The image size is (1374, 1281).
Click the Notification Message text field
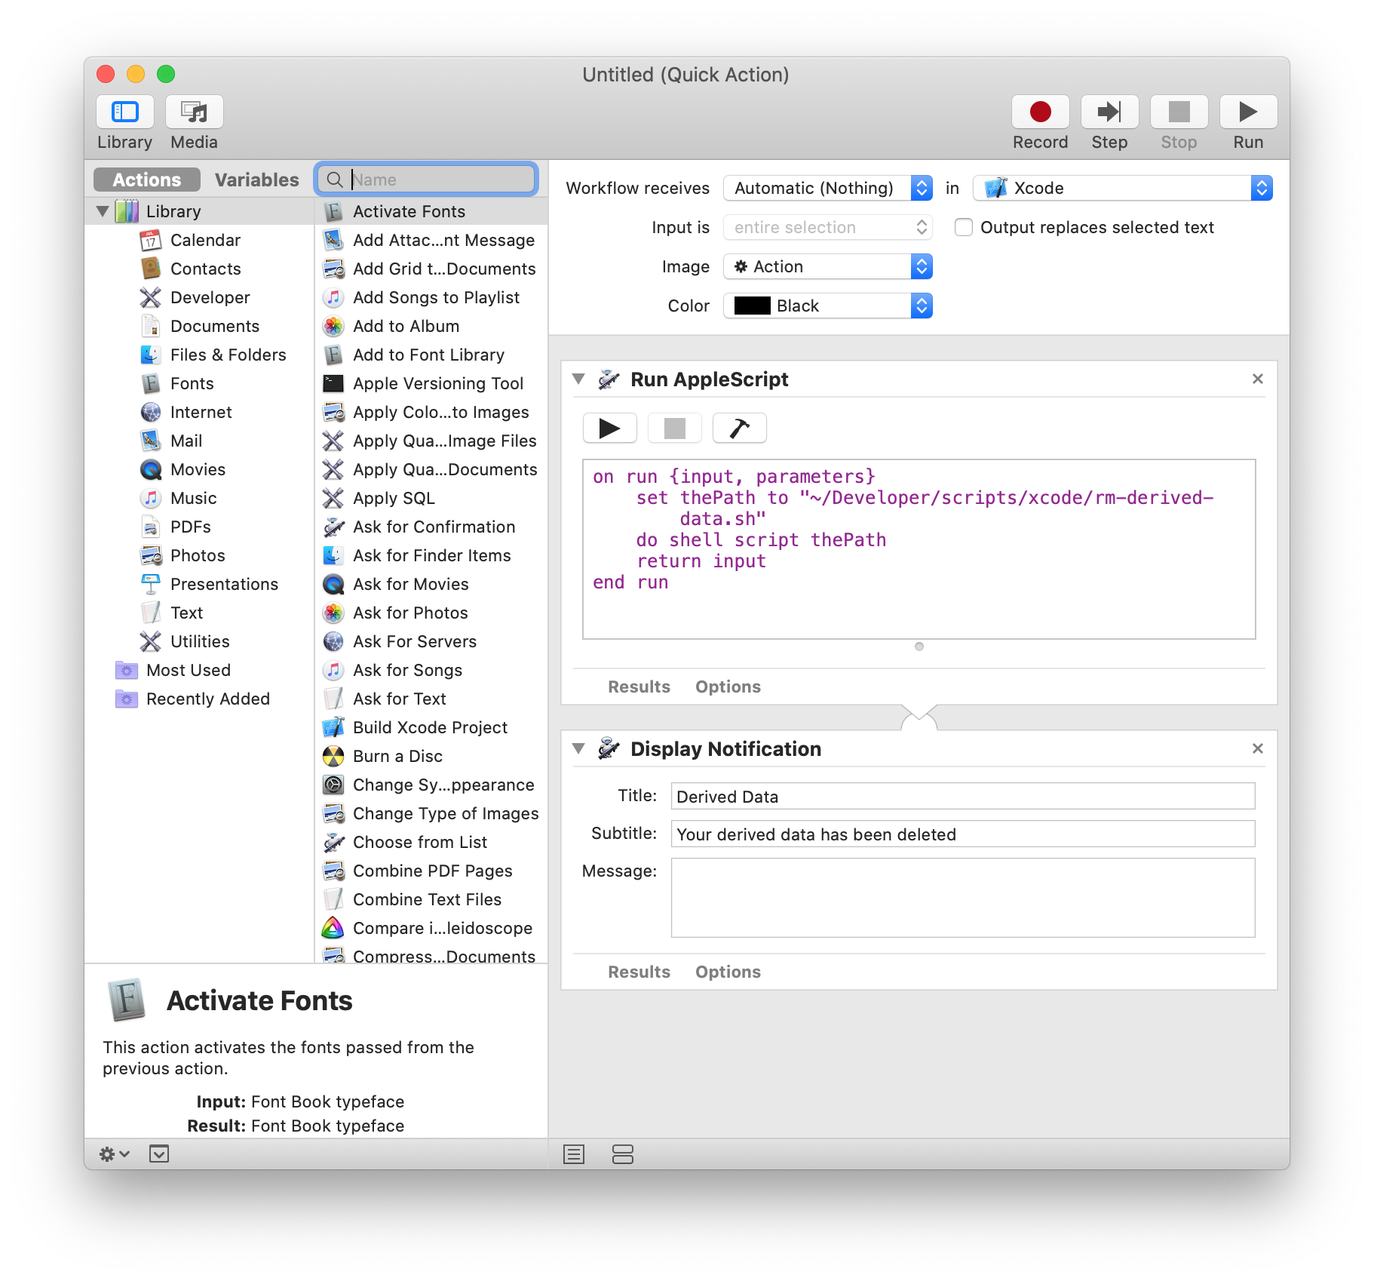(x=962, y=898)
